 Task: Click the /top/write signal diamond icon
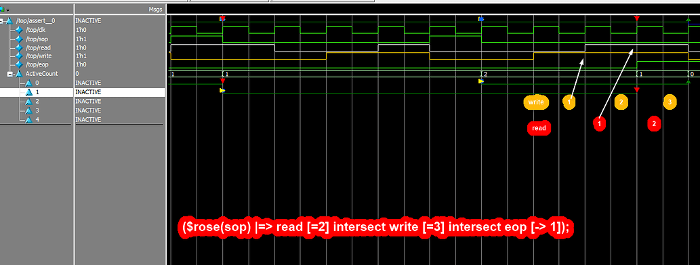(x=19, y=56)
